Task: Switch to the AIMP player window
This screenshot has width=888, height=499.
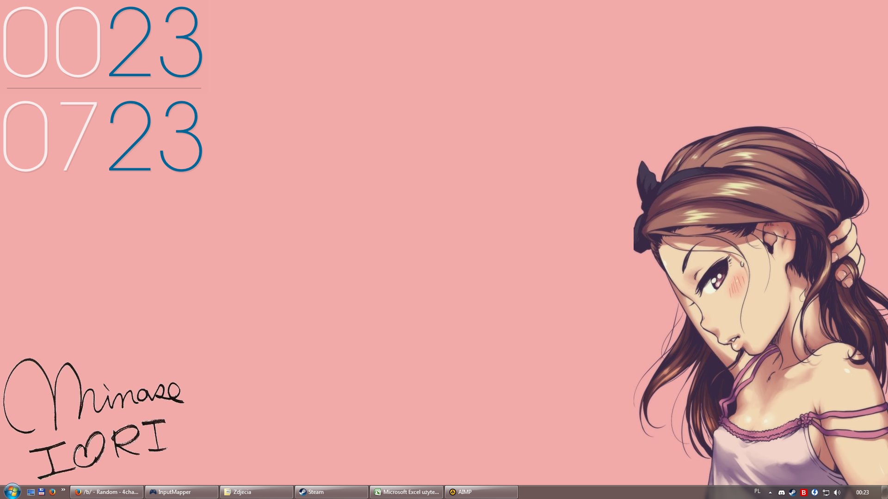Action: 481,492
